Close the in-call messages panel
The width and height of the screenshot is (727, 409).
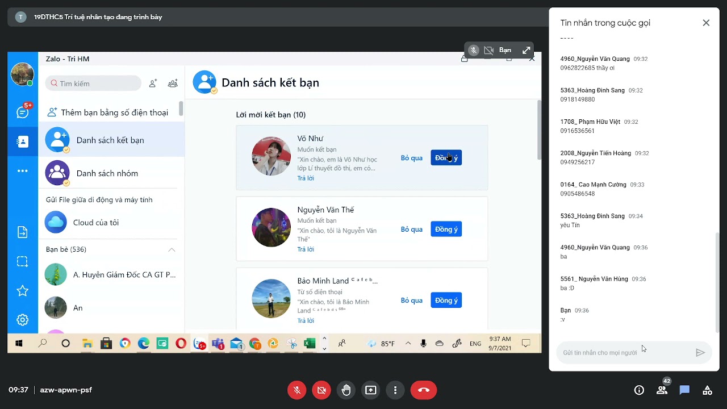point(706,23)
